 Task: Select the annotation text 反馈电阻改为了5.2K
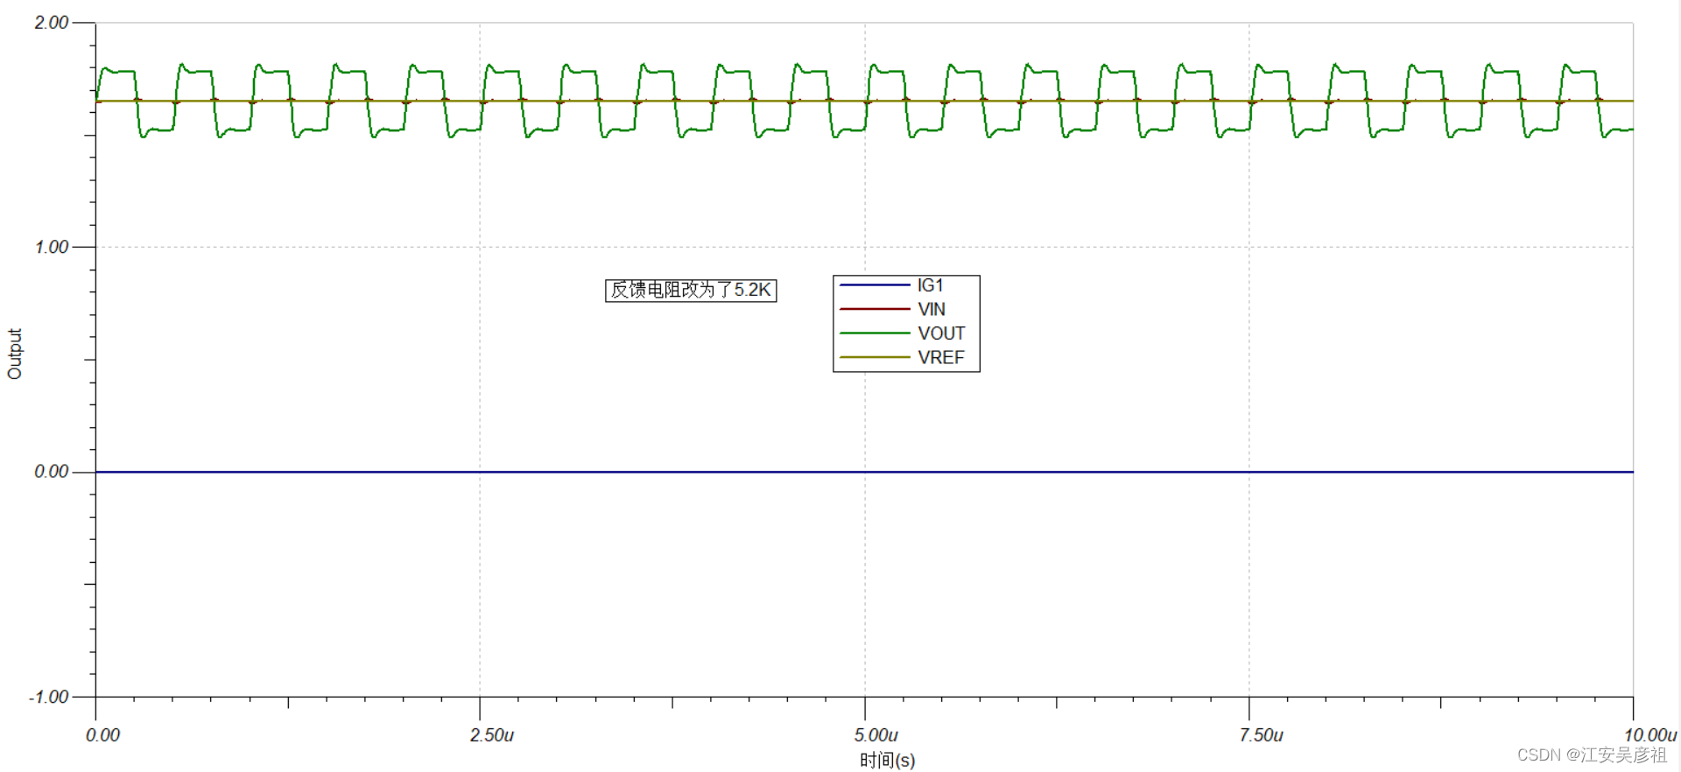[691, 290]
